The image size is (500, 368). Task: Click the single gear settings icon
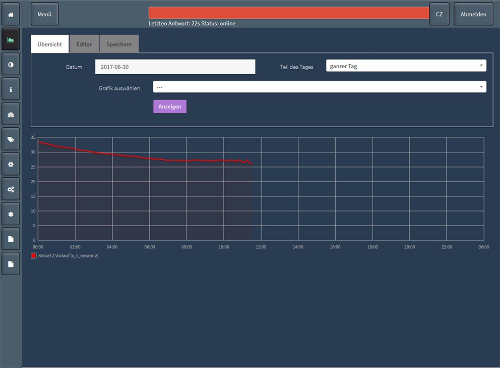(x=11, y=165)
